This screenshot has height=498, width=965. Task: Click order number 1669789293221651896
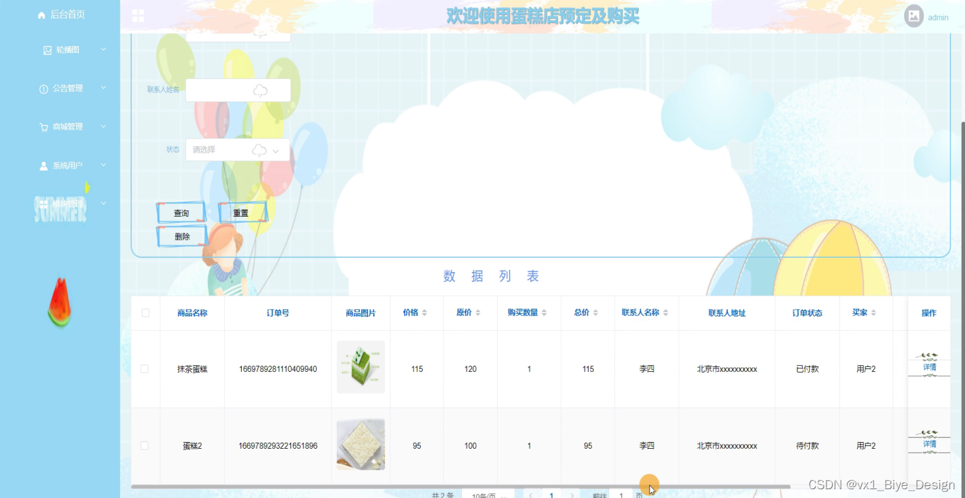pos(278,446)
